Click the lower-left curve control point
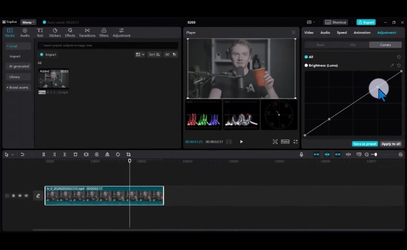407x250 pixels. (329, 119)
